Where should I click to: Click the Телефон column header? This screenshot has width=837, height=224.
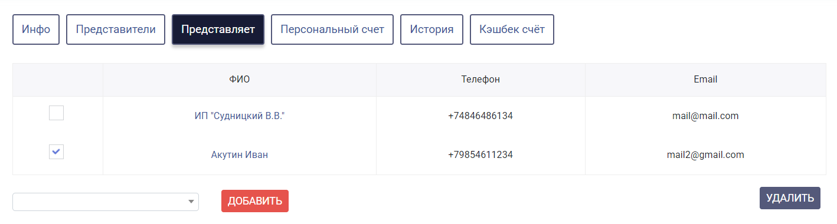coord(480,80)
